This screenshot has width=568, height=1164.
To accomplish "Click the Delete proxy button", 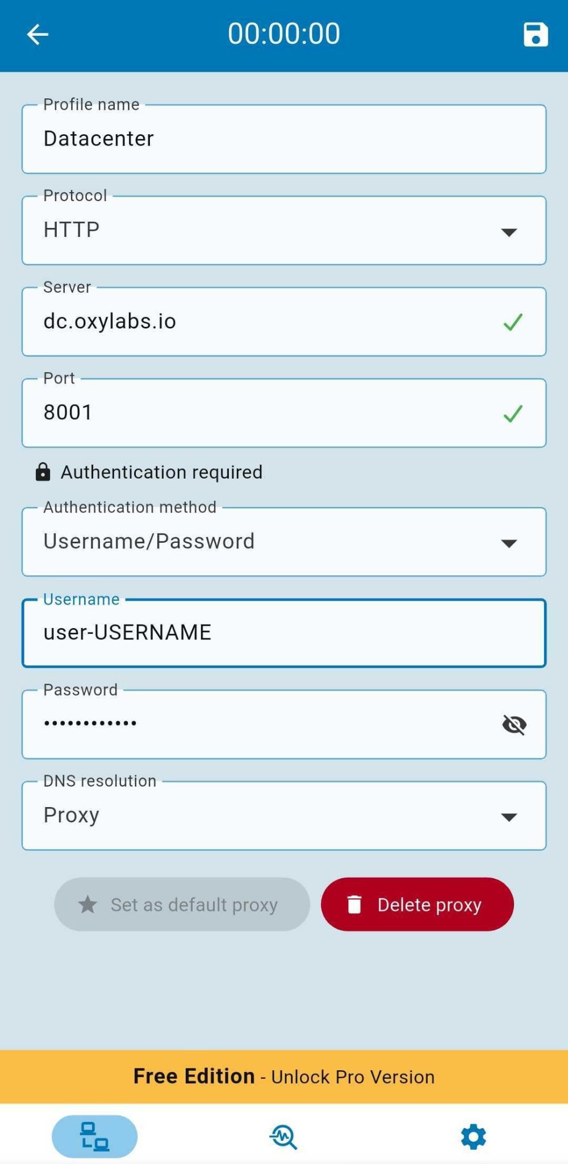I will [x=417, y=904].
